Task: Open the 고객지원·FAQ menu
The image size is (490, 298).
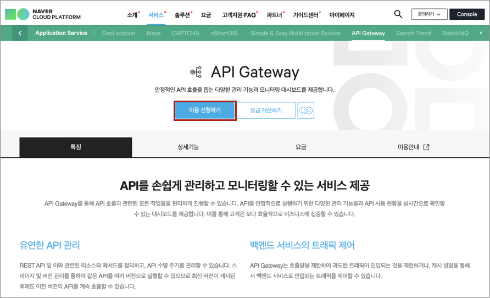Action: pos(240,15)
